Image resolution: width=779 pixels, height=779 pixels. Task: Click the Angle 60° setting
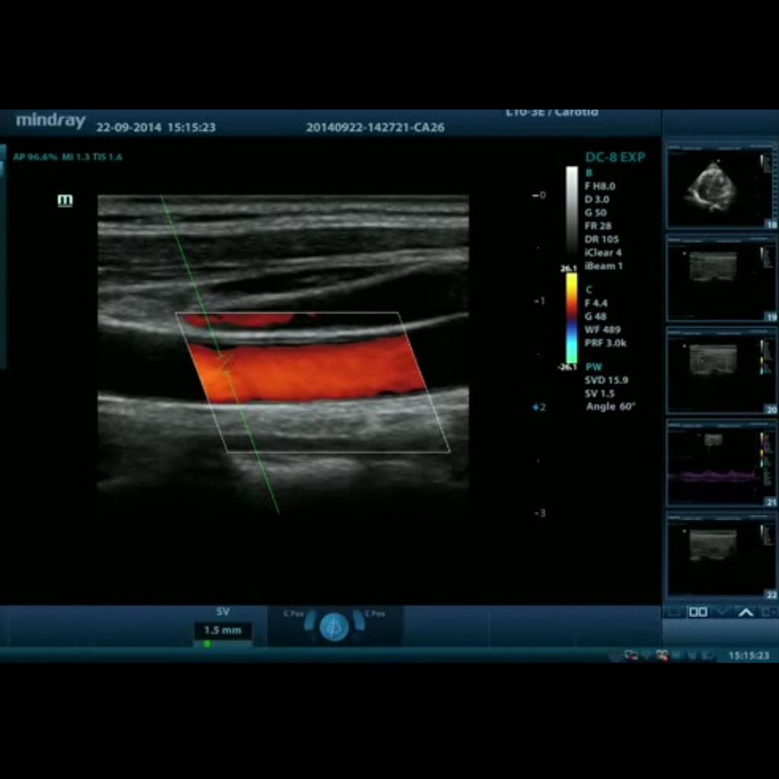pyautogui.click(x=609, y=406)
